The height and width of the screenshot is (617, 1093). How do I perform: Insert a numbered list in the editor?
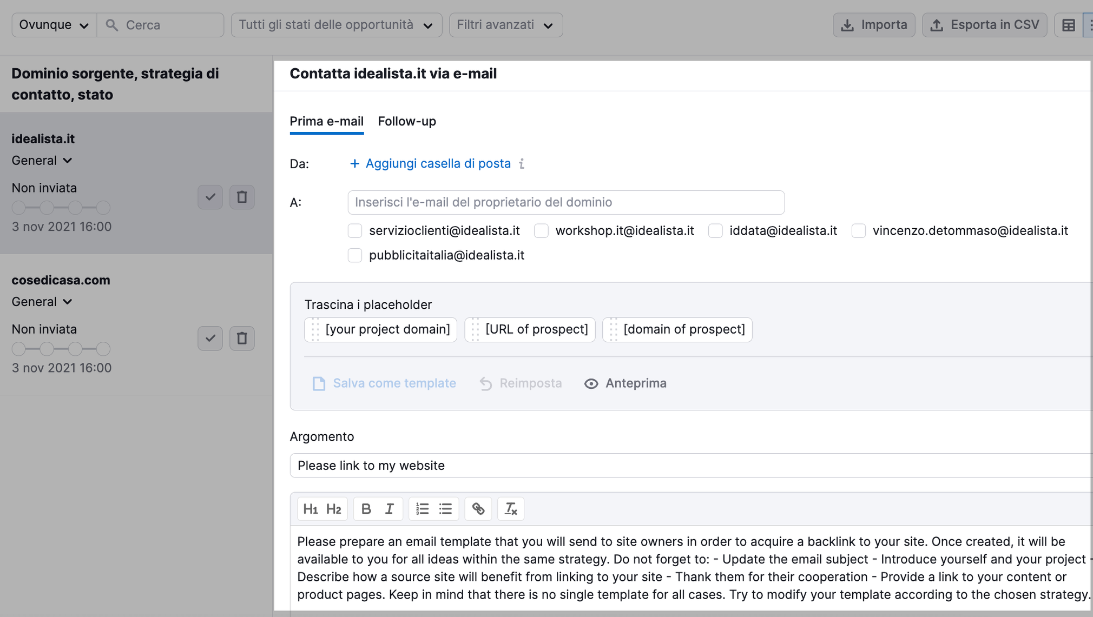point(422,508)
